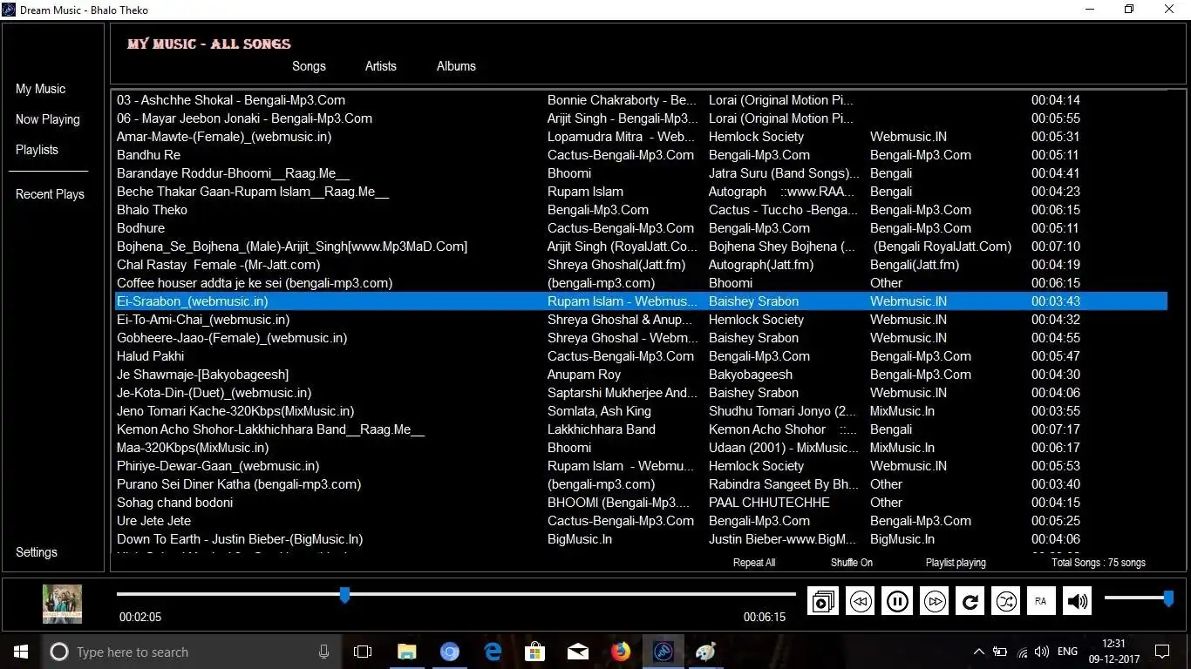Open Playlists in the sidebar
Screen dimensions: 1191x669
coord(37,150)
